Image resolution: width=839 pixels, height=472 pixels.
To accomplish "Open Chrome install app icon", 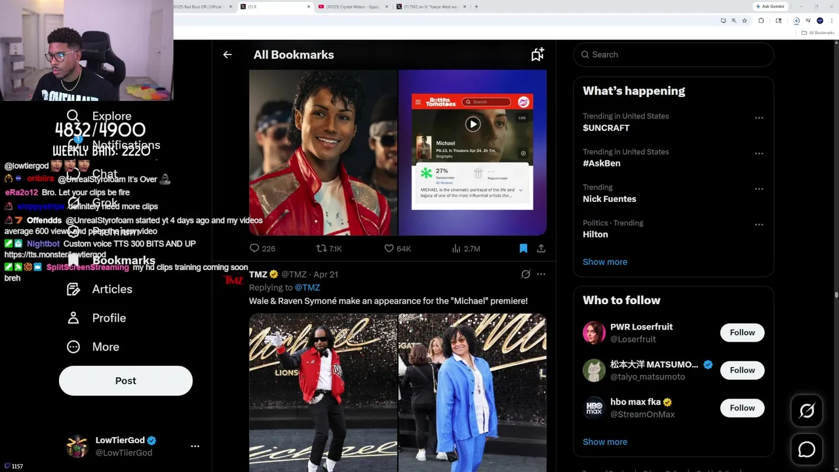I will coord(724,20).
